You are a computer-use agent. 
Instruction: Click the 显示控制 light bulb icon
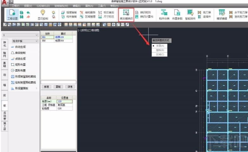tap(43, 12)
